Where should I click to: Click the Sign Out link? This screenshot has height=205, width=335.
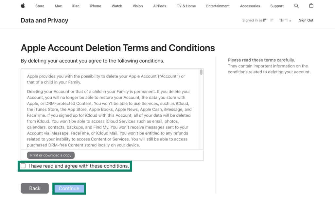[x=306, y=20]
